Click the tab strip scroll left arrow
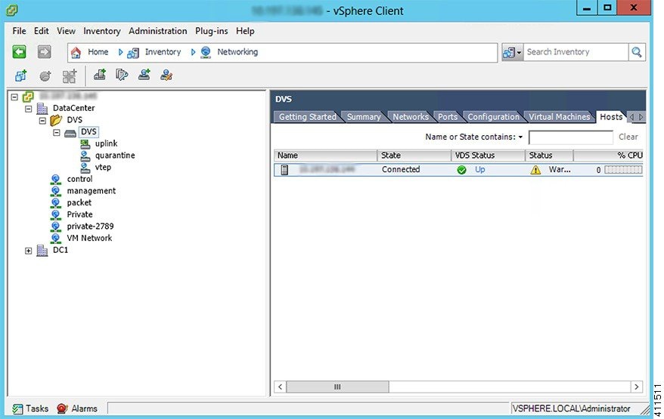Viewport: 664px width, 419px height. click(631, 117)
